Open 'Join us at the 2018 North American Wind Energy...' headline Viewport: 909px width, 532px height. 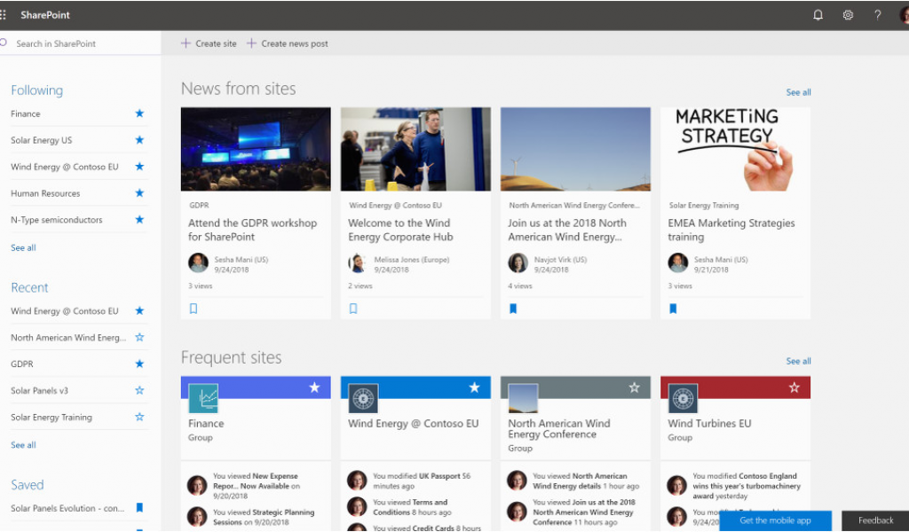click(567, 230)
